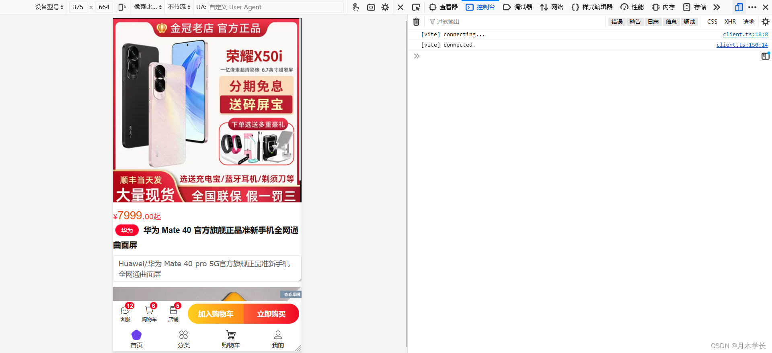Image resolution: width=772 pixels, height=353 pixels.
Task: Close the developer tools panel
Action: pyautogui.click(x=766, y=7)
